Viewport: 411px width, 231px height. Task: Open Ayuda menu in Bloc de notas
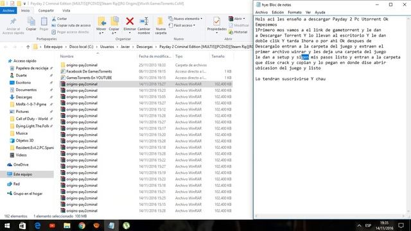click(x=320, y=12)
